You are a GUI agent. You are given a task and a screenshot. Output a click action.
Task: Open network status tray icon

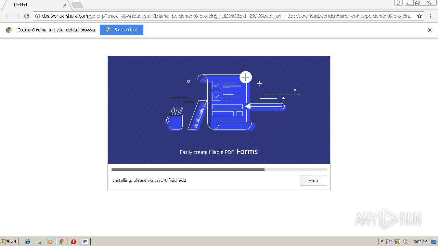click(x=397, y=242)
